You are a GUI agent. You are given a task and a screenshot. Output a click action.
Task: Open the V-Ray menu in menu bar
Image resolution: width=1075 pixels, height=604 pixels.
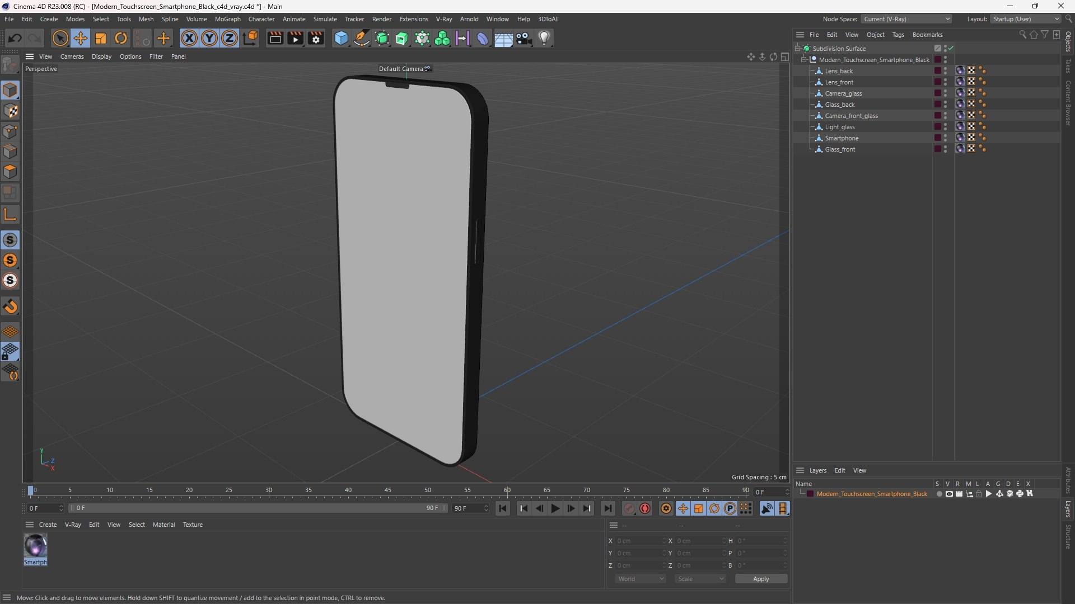click(x=444, y=19)
